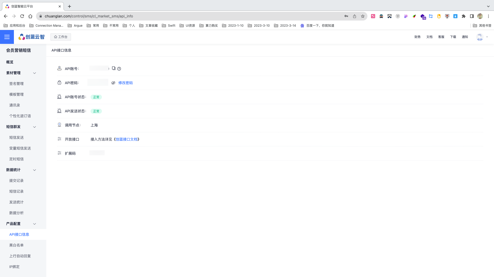Open 上行自动回复 page
Viewport: 494px width, 277px height.
click(x=20, y=256)
